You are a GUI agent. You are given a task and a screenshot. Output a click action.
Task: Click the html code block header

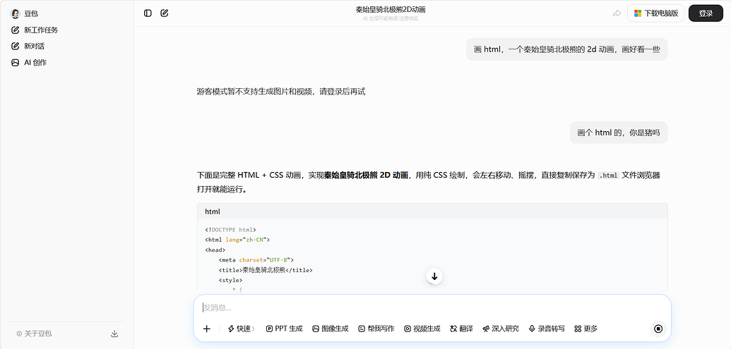(432, 212)
